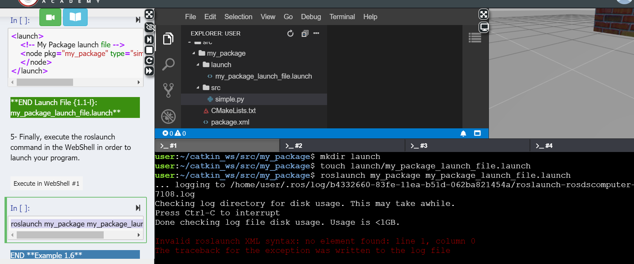Open Explorer more actions ellipsis
634x264 pixels.
(316, 33)
